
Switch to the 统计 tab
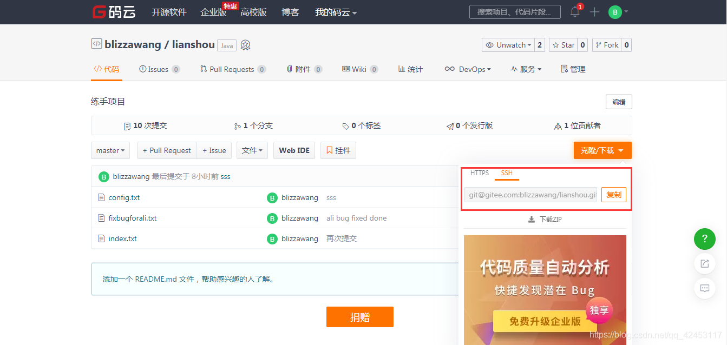[x=410, y=69]
